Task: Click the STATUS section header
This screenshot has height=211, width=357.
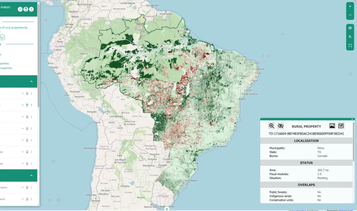Action: pyautogui.click(x=306, y=163)
